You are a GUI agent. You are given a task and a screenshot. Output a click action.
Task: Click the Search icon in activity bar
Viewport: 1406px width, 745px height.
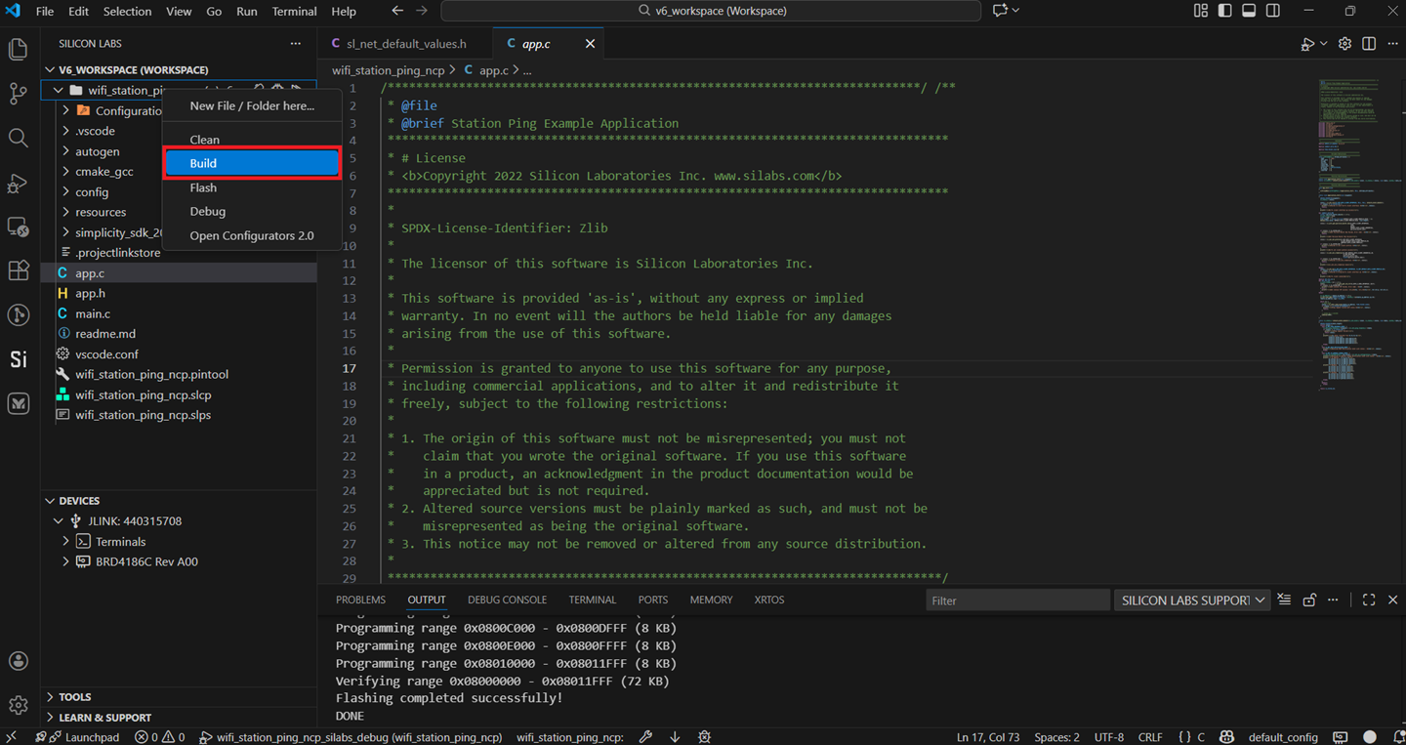coord(18,138)
